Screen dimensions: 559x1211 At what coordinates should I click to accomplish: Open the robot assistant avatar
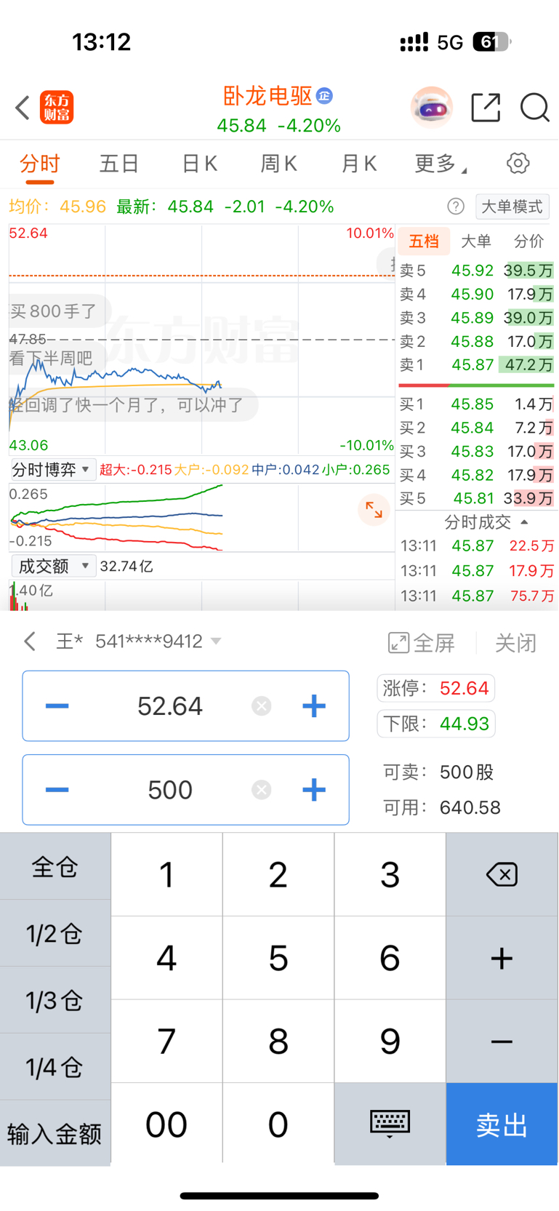pyautogui.click(x=432, y=108)
